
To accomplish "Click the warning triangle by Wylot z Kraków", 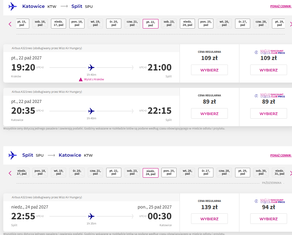I will [81, 79].
